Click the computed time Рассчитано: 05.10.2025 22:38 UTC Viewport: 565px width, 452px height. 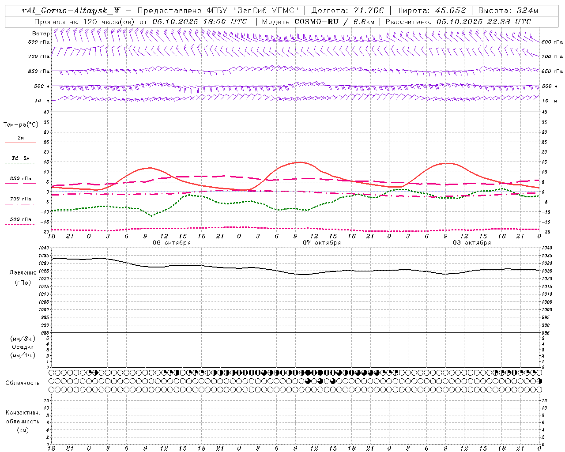458,22
